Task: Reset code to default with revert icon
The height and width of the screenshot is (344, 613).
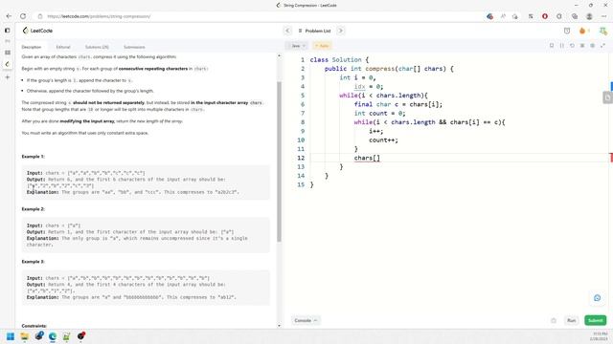Action: point(572,46)
